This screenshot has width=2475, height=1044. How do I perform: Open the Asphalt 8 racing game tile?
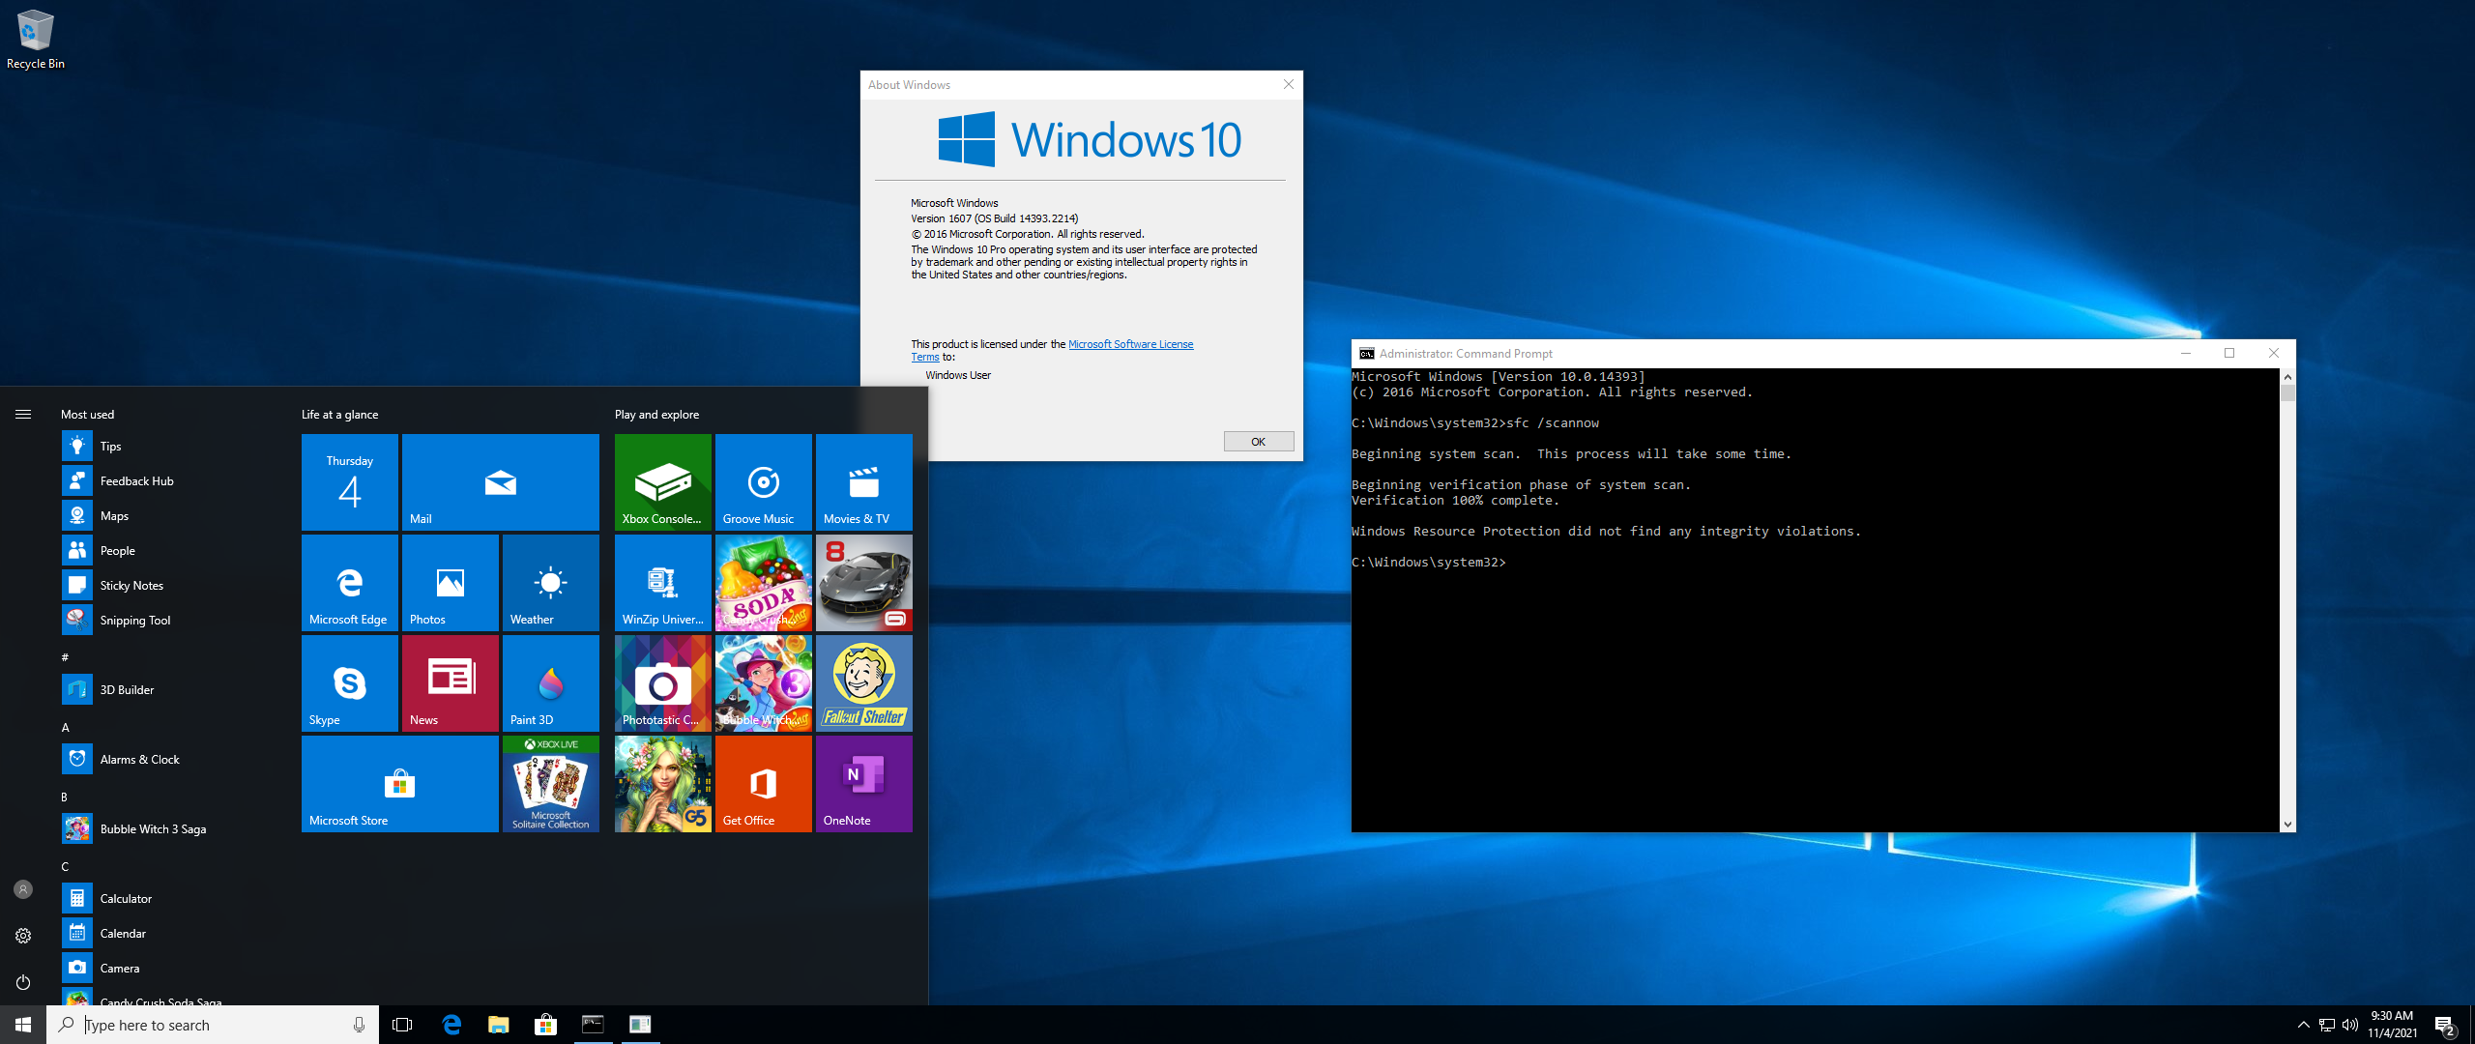(864, 582)
